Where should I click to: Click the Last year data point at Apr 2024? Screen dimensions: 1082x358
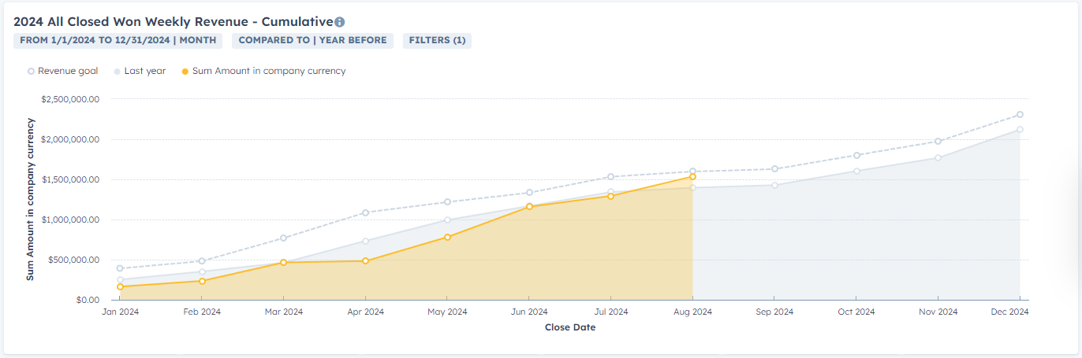click(365, 241)
